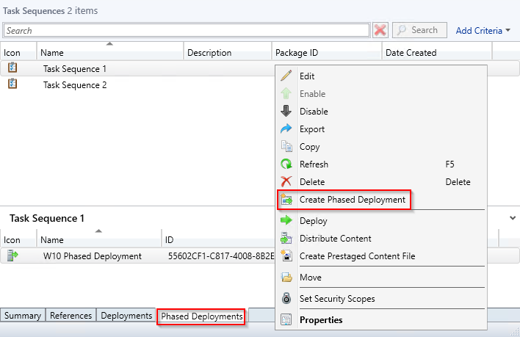Clear search with the red X button
This screenshot has height=337, width=520.
click(380, 30)
